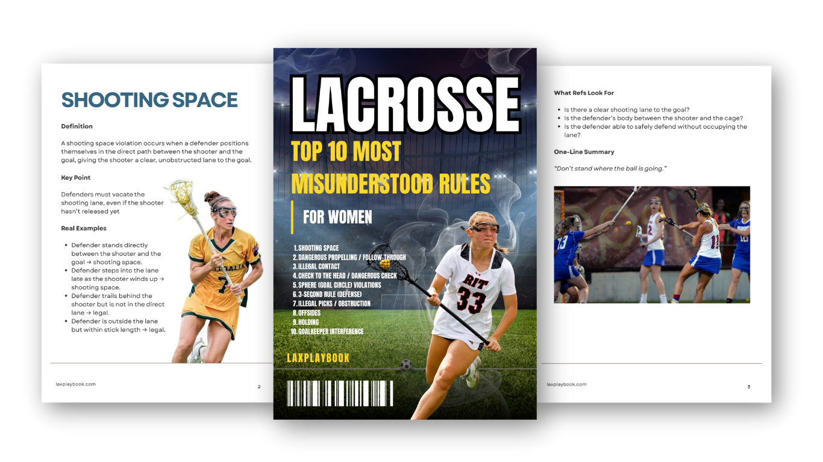Click list item "10. Goalkeeper Interference"
This screenshot has width=823, height=462.
pos(327,331)
